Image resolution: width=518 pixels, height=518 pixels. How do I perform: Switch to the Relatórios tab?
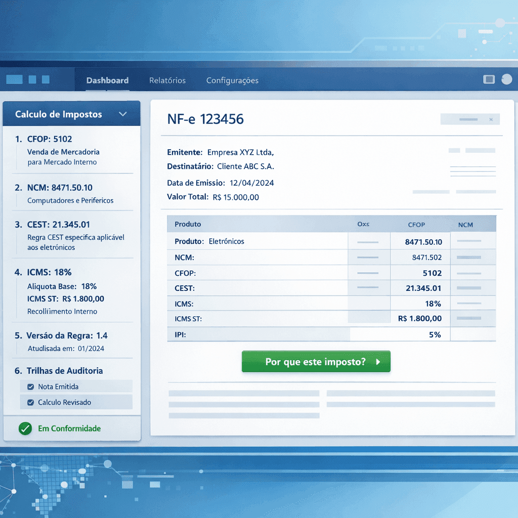coord(167,80)
